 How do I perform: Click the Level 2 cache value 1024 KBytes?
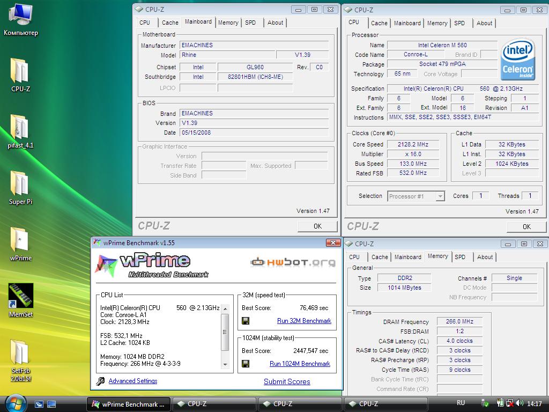(511, 164)
